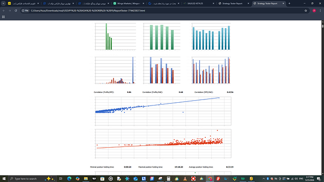
Task: Open the green W taskbar app
Action: click(243, 179)
